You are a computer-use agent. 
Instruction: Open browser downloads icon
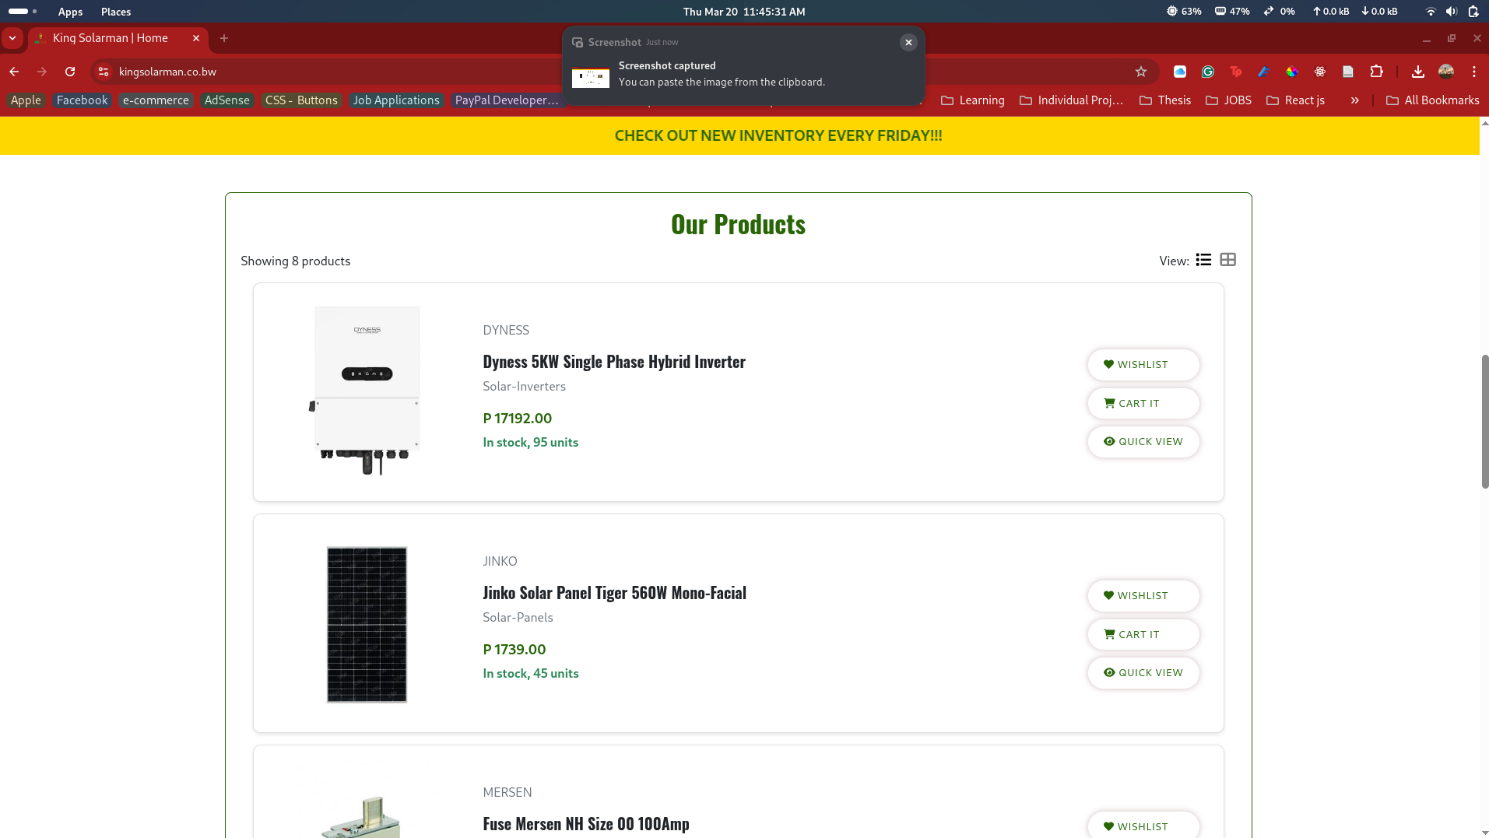(x=1417, y=72)
